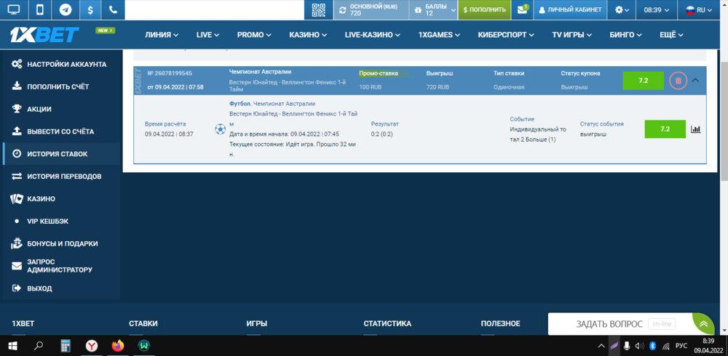Click the dollar payments icon
This screenshot has height=356, width=728.
click(x=90, y=9)
